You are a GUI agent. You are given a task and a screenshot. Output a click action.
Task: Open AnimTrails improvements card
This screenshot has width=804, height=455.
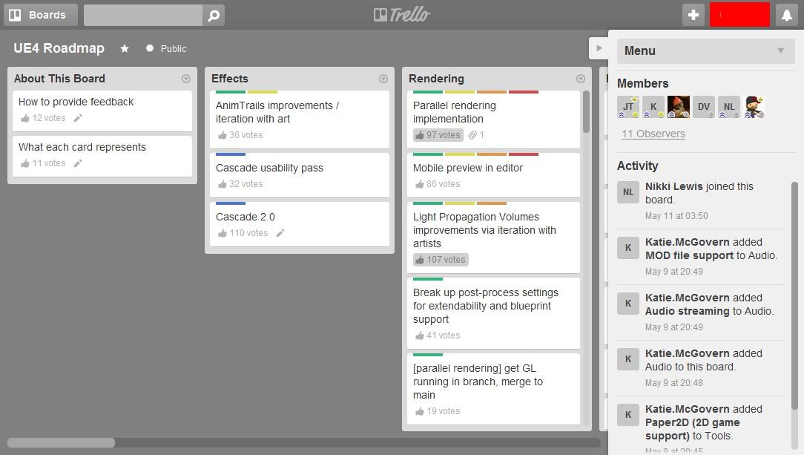click(300, 120)
